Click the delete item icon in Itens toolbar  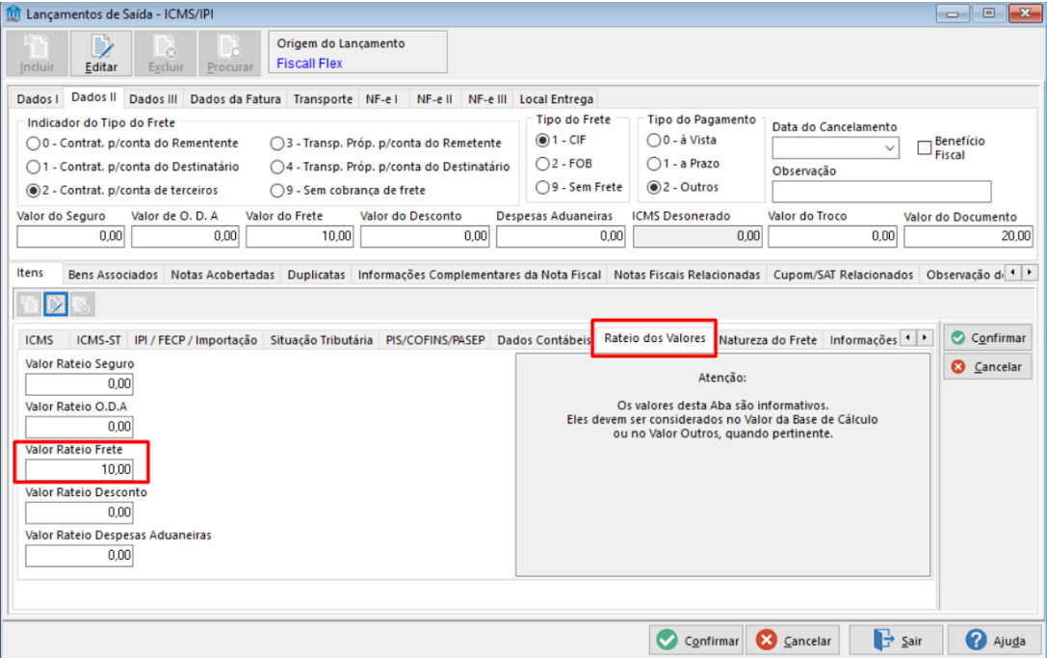pos(82,304)
